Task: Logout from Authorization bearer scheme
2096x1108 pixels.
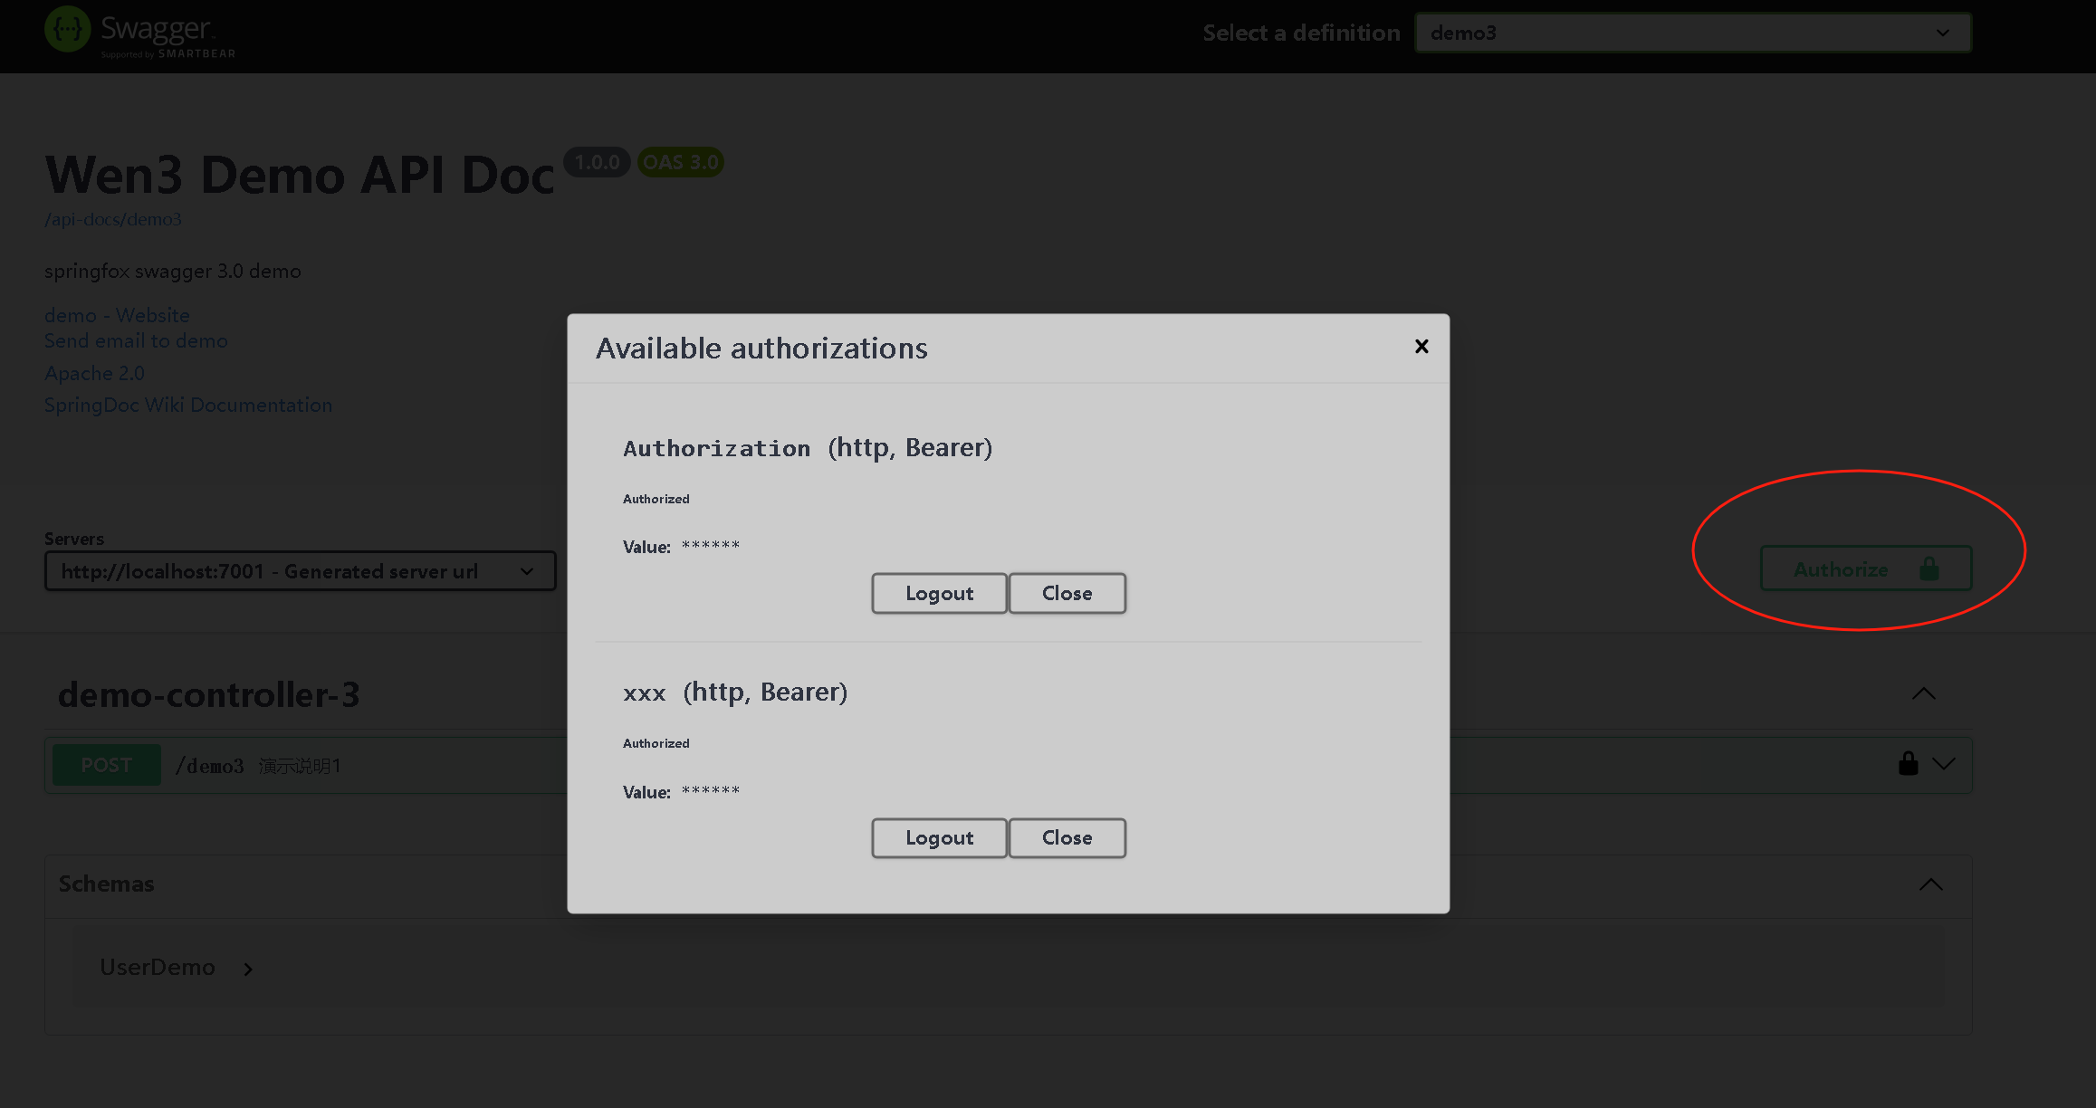Action: (939, 593)
